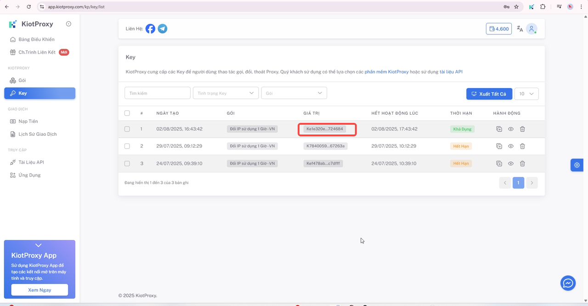Open the wallet balance showing 4,600
This screenshot has width=588, height=306.
tap(498, 28)
